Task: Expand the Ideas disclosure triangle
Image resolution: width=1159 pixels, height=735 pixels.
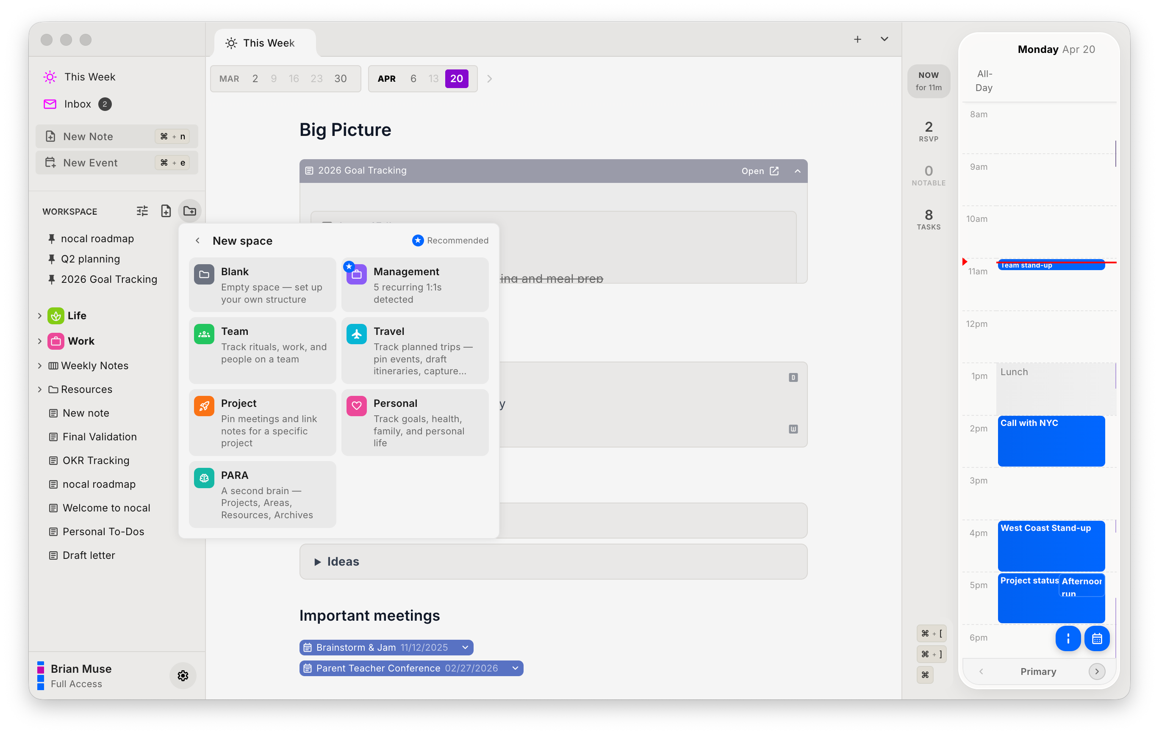Action: pos(318,562)
